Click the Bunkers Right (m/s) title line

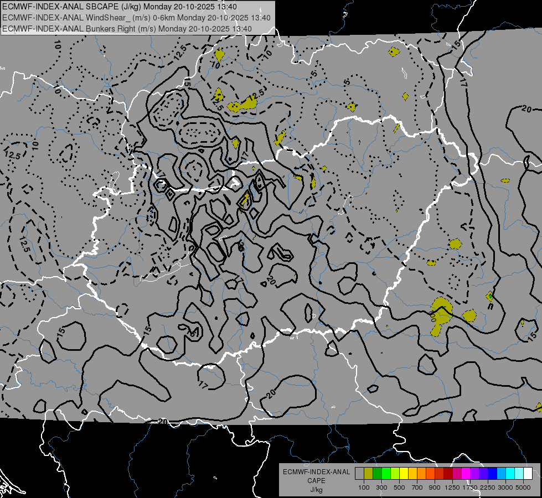click(x=127, y=29)
